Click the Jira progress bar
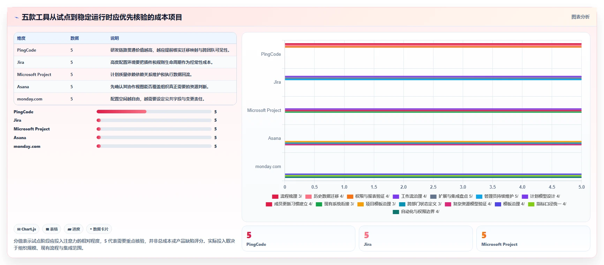Image resolution: width=604 pixels, height=265 pixels. coord(154,120)
